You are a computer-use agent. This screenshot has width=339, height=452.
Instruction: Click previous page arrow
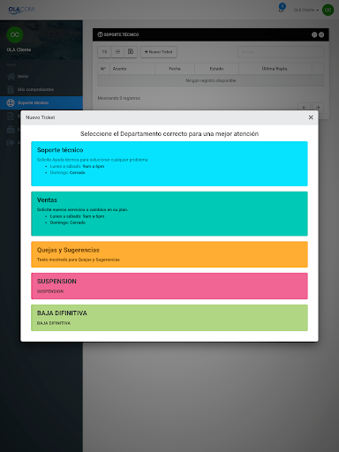click(305, 108)
